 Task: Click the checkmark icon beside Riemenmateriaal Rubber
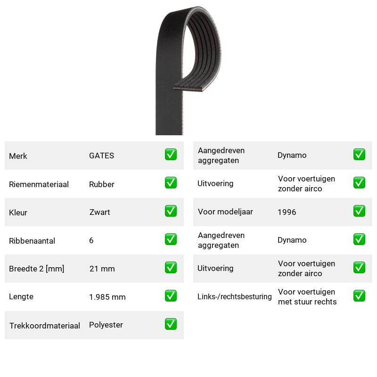(x=171, y=183)
